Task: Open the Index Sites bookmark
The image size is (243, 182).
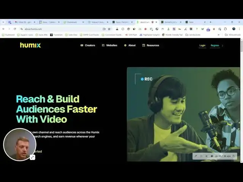Action: pos(71,35)
